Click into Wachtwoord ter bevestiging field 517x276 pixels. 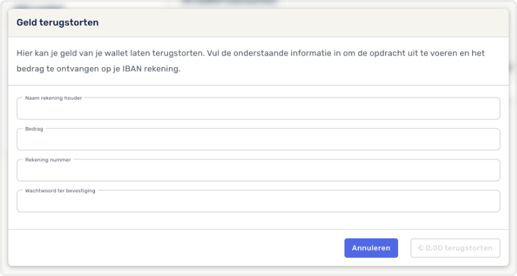coord(258,202)
